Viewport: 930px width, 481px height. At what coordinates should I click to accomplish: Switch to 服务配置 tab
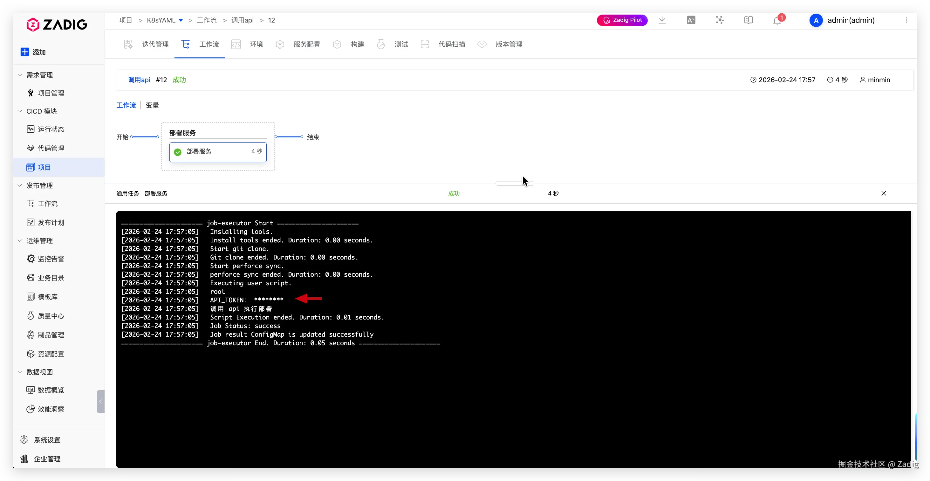click(298, 44)
